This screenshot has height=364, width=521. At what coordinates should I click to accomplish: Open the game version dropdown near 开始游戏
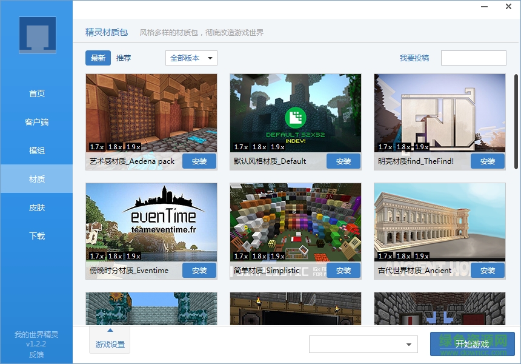pos(363,345)
